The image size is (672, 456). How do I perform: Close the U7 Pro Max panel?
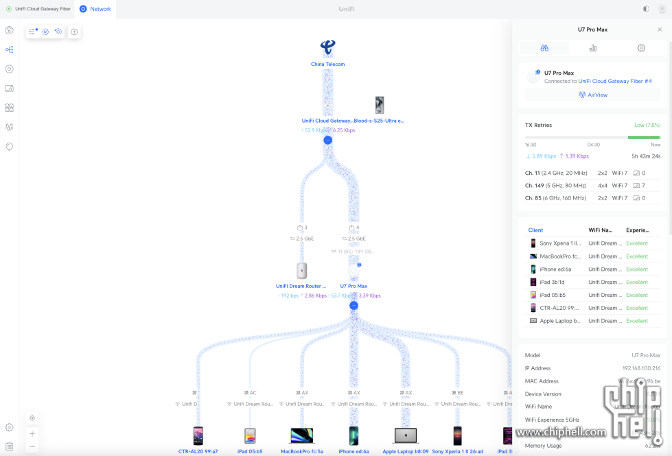(x=660, y=29)
